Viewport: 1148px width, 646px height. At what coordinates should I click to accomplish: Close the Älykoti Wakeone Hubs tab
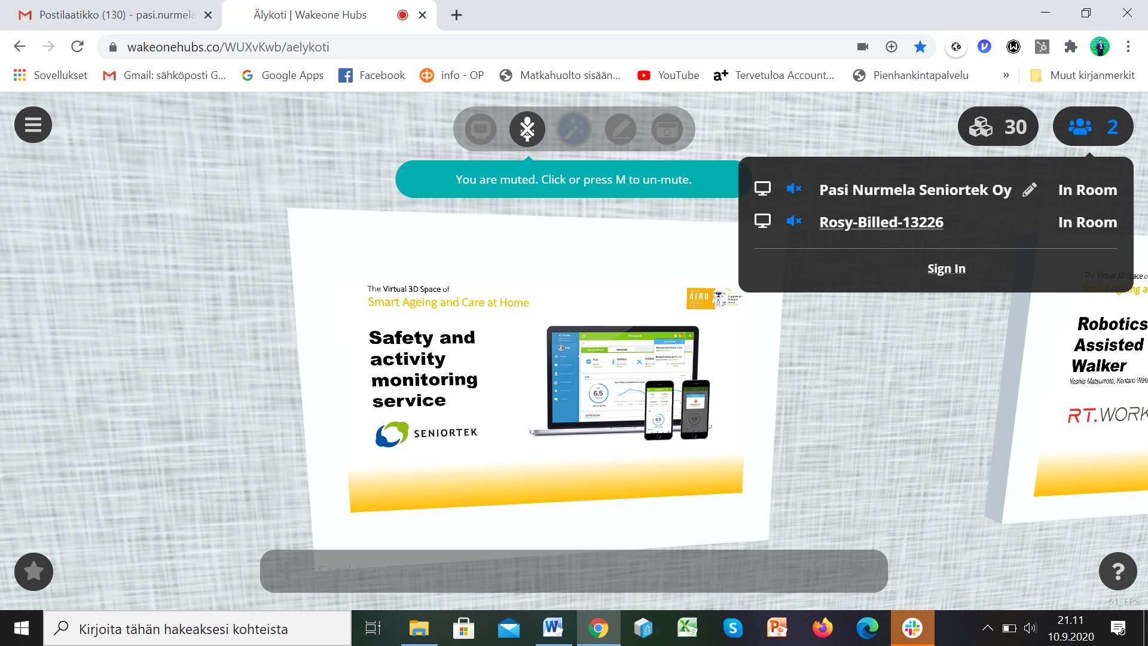pos(422,15)
